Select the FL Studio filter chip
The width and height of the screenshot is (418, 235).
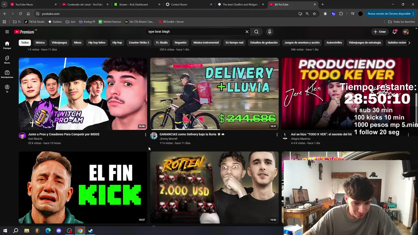click(x=162, y=42)
